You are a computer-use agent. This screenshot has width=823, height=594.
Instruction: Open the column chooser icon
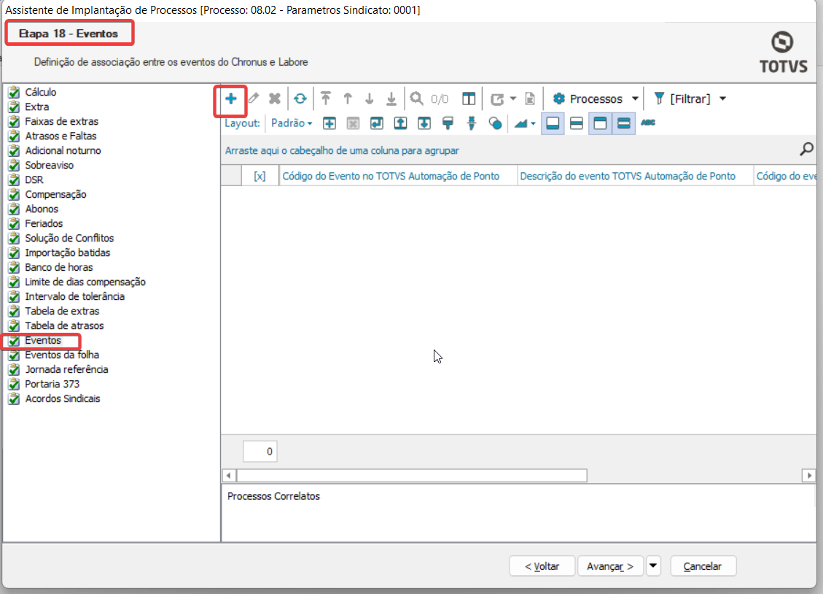(469, 99)
